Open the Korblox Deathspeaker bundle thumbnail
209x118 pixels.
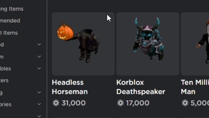(x=148, y=44)
